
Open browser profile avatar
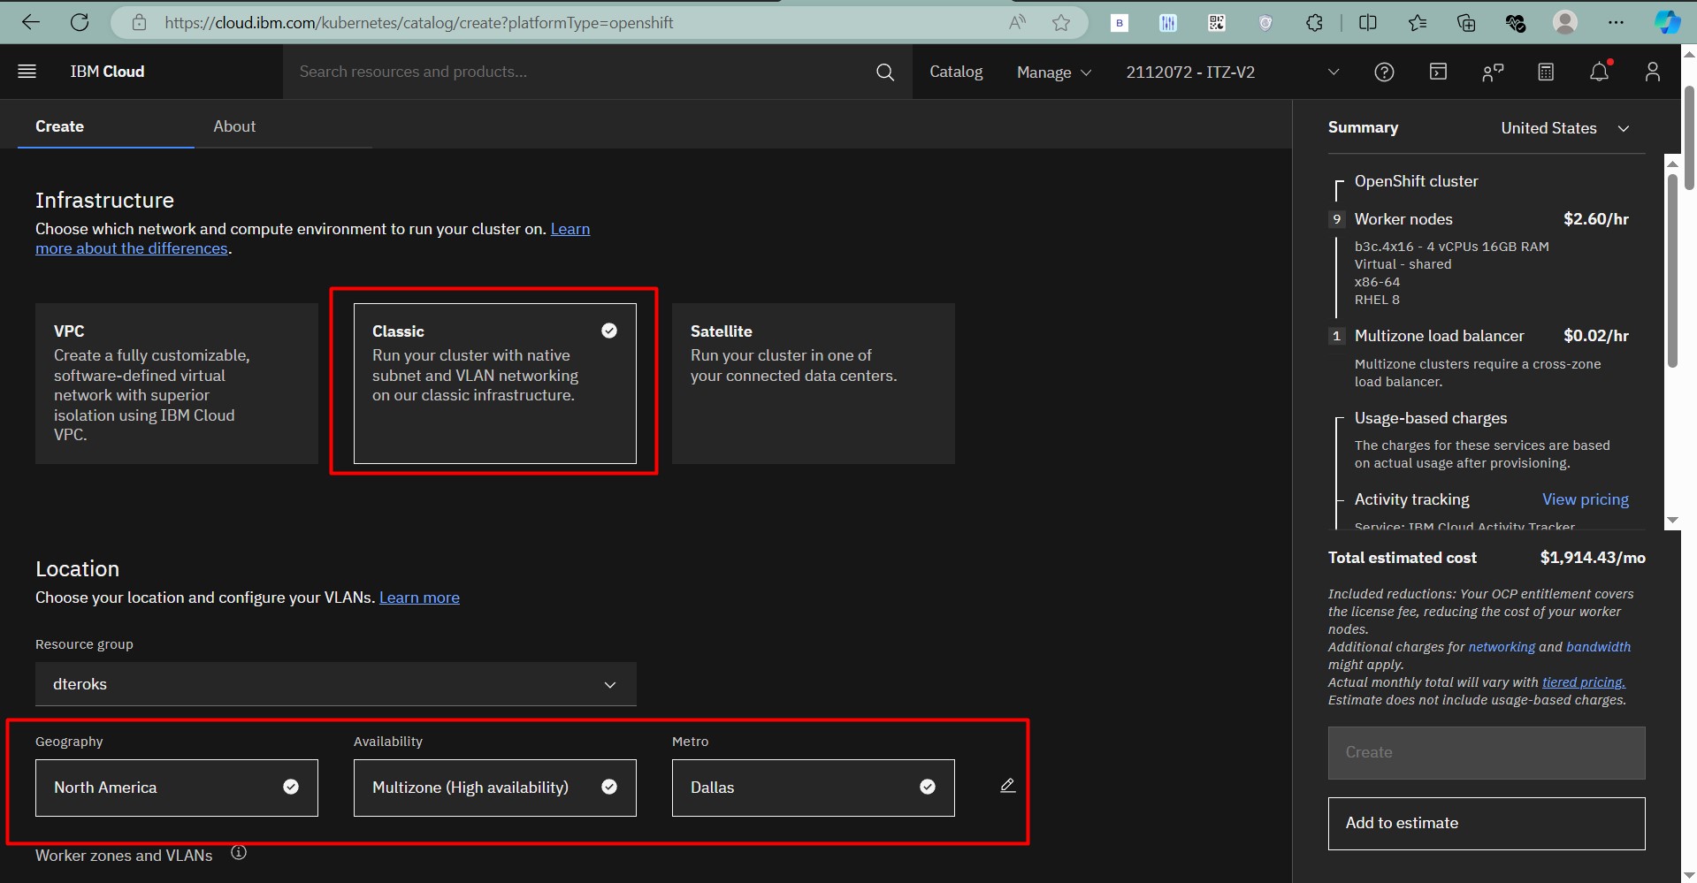point(1565,23)
